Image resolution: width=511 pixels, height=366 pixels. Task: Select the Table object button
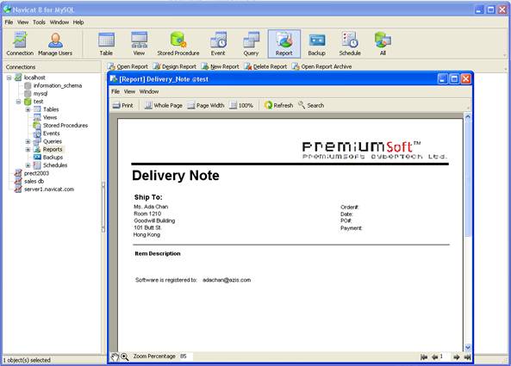coord(106,44)
